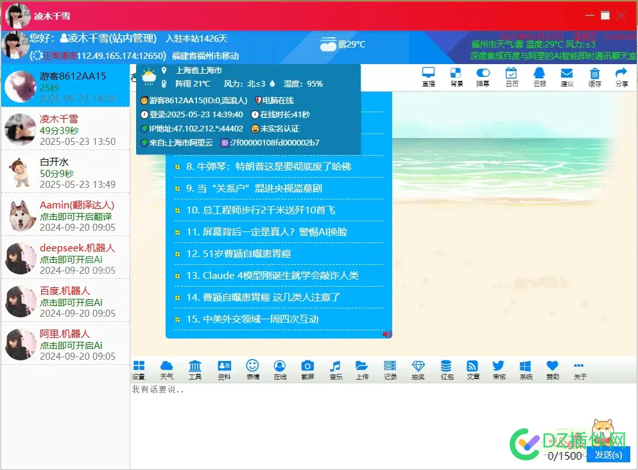Open the 日历 calendar icon
Screen dimensions: 638x470
point(511,77)
